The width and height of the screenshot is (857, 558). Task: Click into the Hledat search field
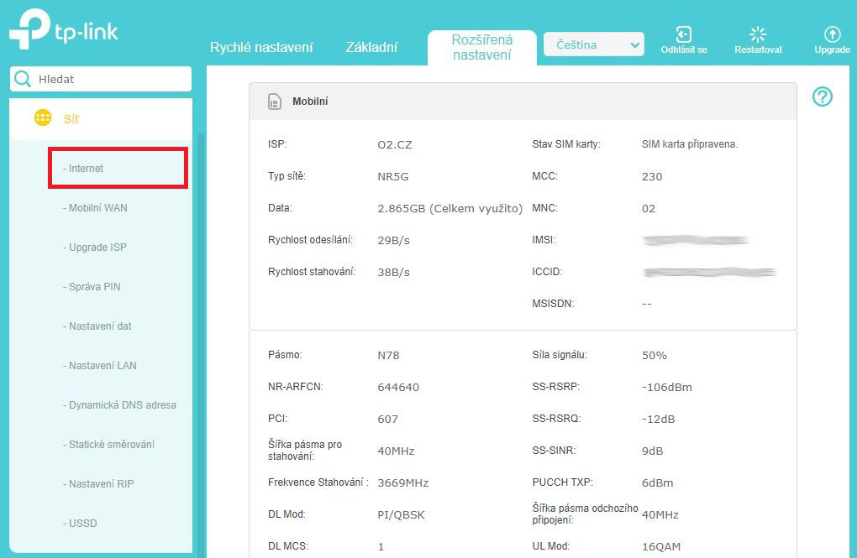[109, 79]
